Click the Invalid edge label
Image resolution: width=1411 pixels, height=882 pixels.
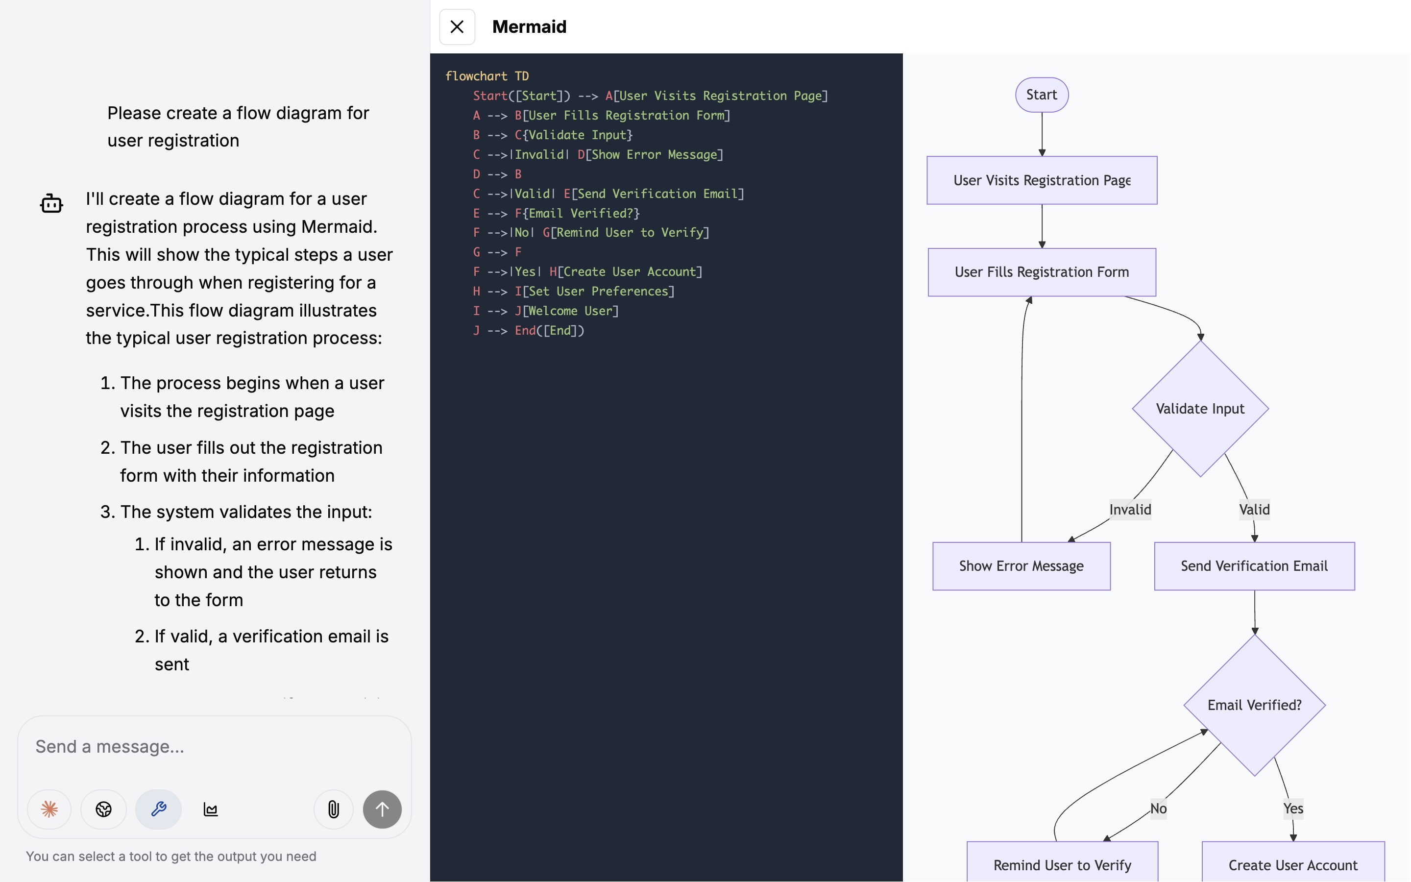[x=1130, y=509]
